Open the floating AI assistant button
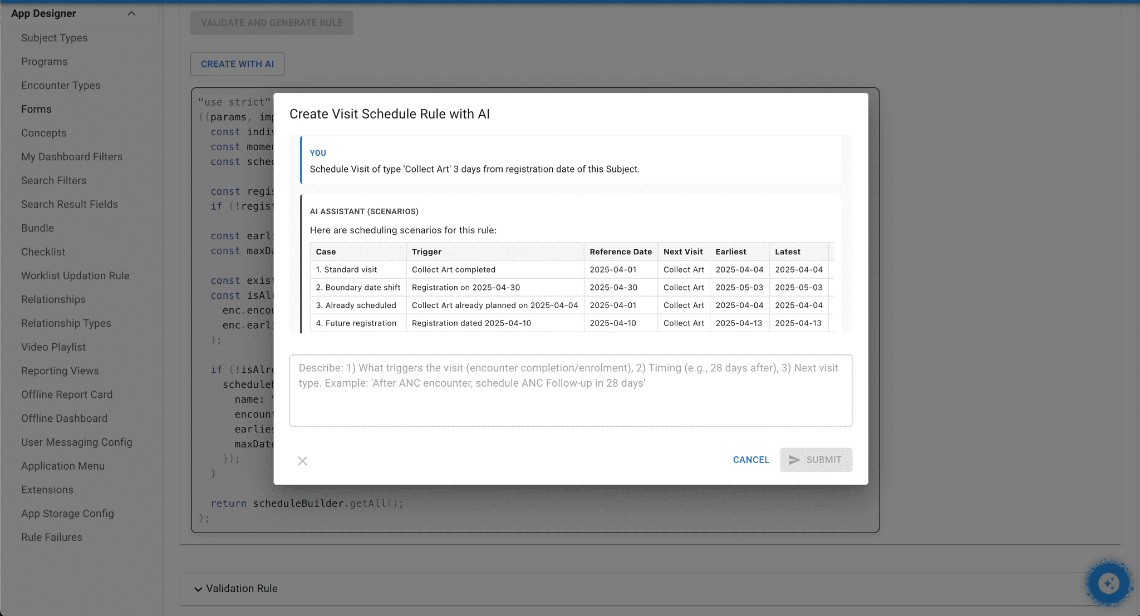1140x616 pixels. (1108, 583)
